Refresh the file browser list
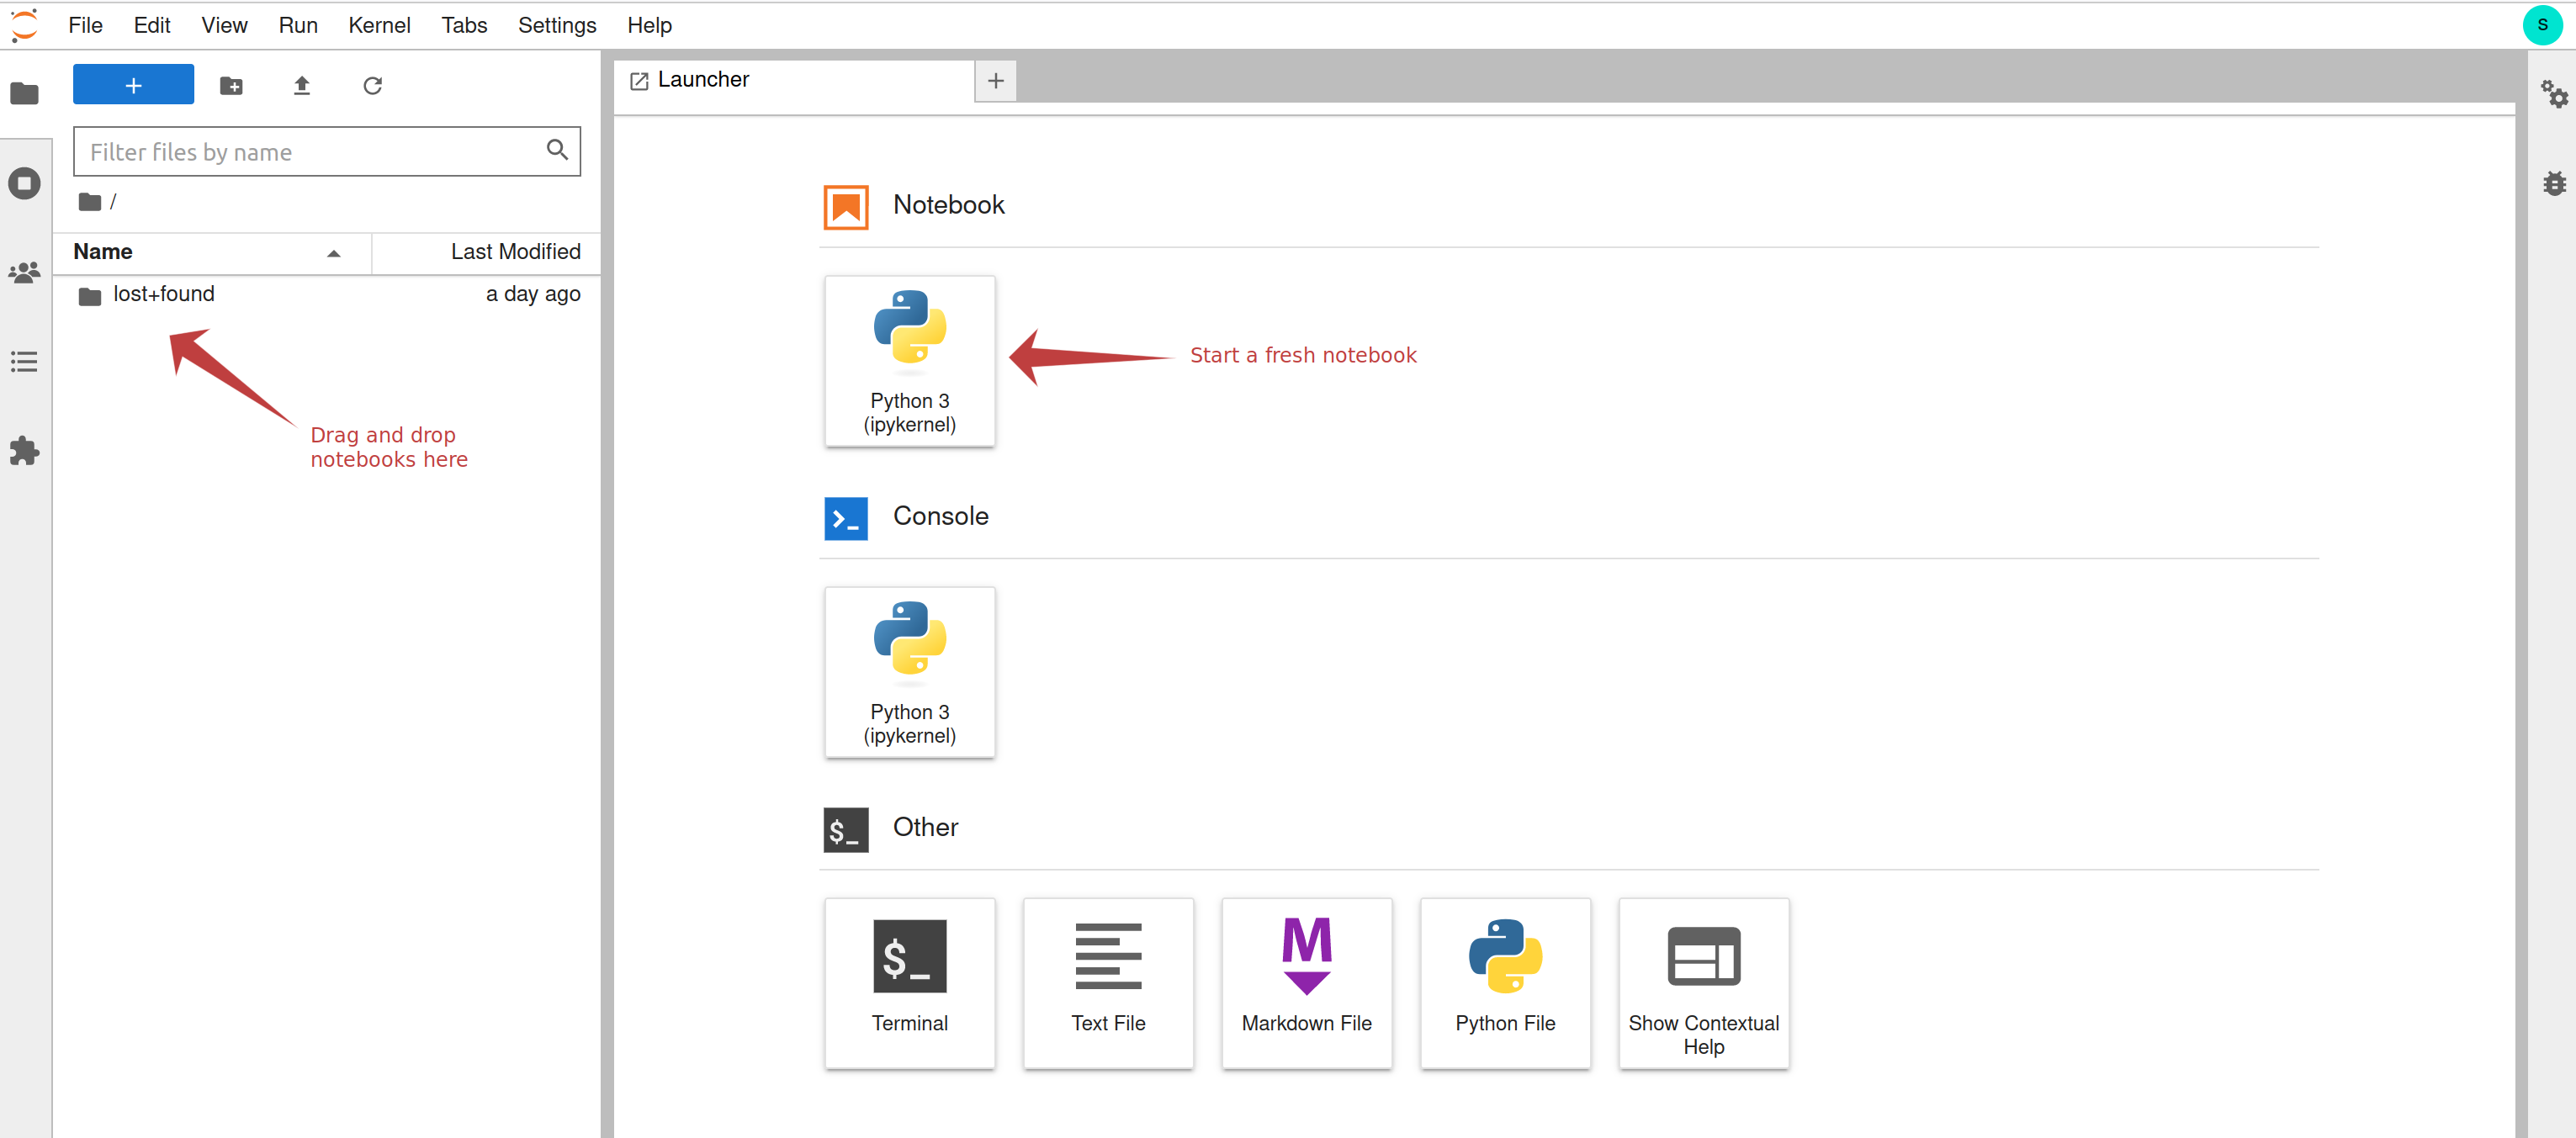Screen dimensions: 2576x1138 pyautogui.click(x=372, y=85)
